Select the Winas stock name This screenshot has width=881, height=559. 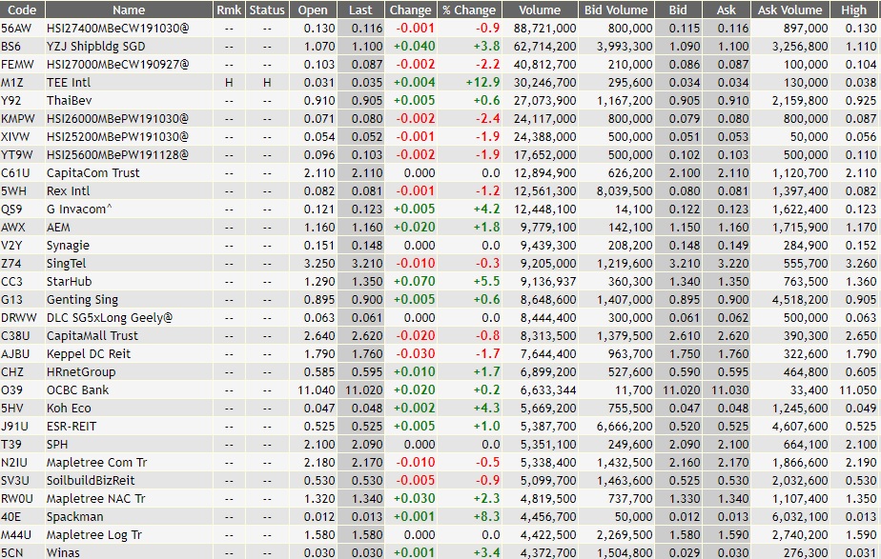click(63, 553)
